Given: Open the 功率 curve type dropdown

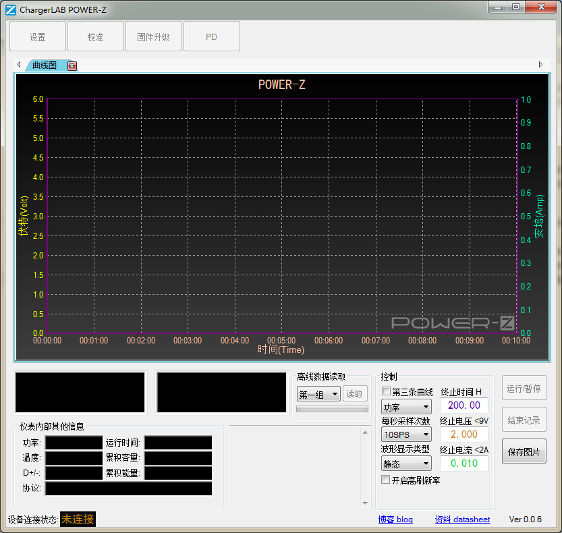Looking at the screenshot, I should 405,406.
